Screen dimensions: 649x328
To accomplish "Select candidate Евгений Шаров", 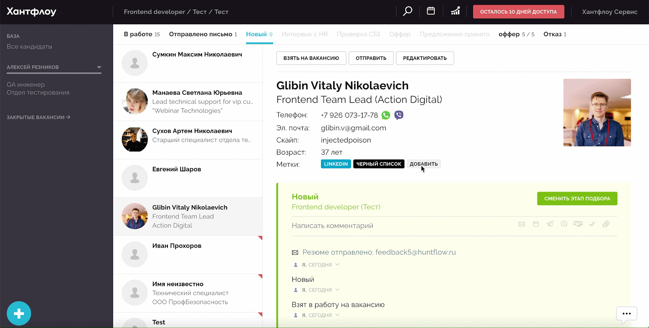I will click(x=188, y=178).
